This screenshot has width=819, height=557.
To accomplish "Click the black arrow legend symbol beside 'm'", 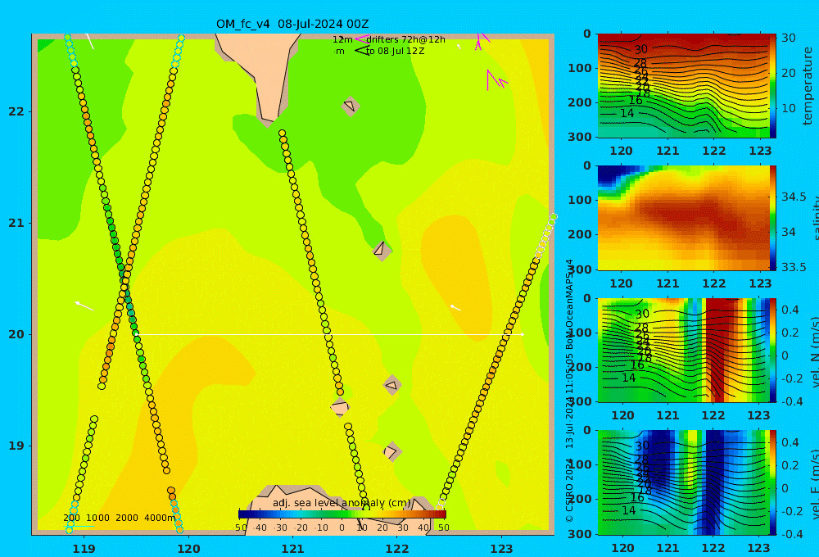I will click(362, 51).
